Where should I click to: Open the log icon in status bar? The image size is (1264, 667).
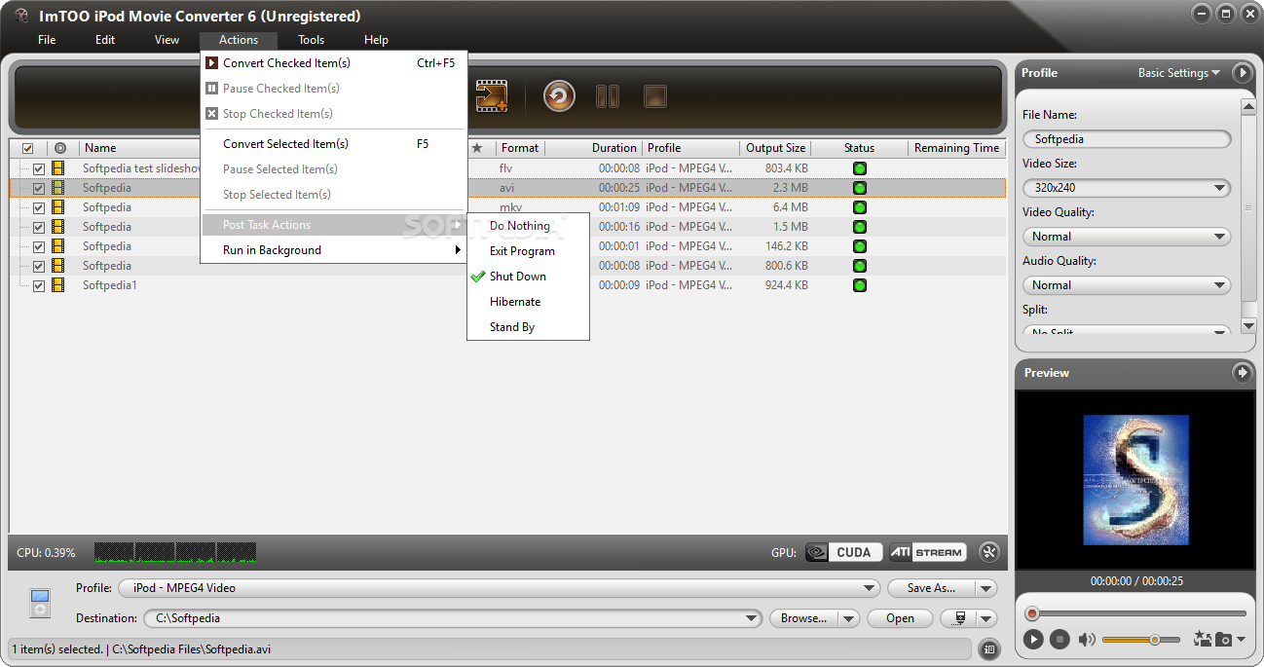[x=989, y=648]
